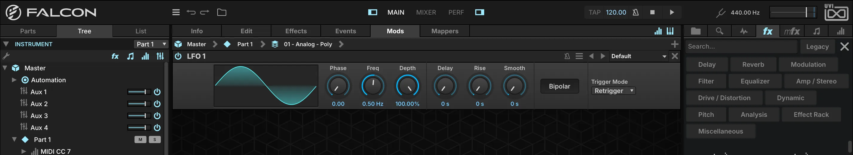Open the oscillator waveform browser tab
This screenshot has height=155, width=853.
[744, 31]
